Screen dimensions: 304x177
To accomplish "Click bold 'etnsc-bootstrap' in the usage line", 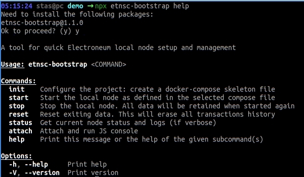I will click(x=58, y=64).
